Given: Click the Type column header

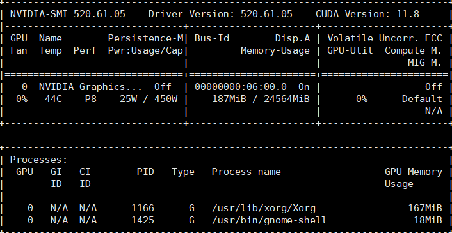Looking at the screenshot, I should coord(183,172).
